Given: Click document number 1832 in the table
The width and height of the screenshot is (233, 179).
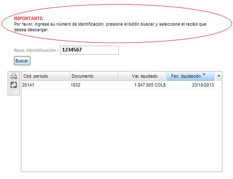Looking at the screenshot, I should [75, 85].
